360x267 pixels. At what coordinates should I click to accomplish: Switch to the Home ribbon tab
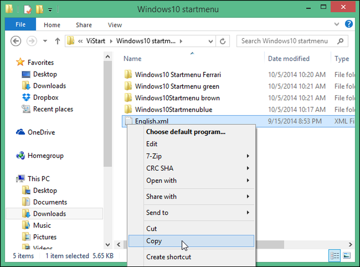click(x=52, y=25)
